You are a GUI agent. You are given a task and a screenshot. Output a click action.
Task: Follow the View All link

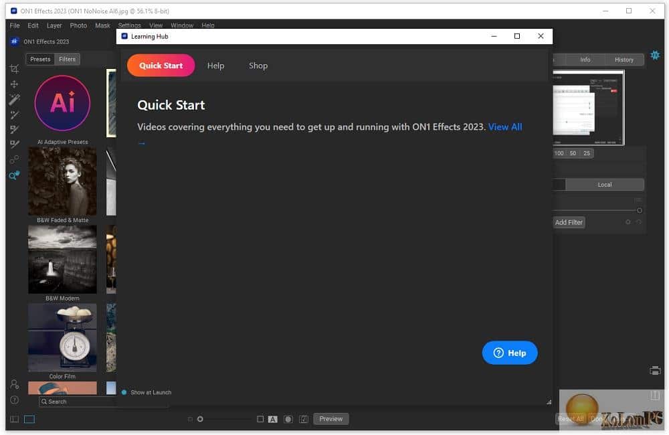pyautogui.click(x=505, y=126)
